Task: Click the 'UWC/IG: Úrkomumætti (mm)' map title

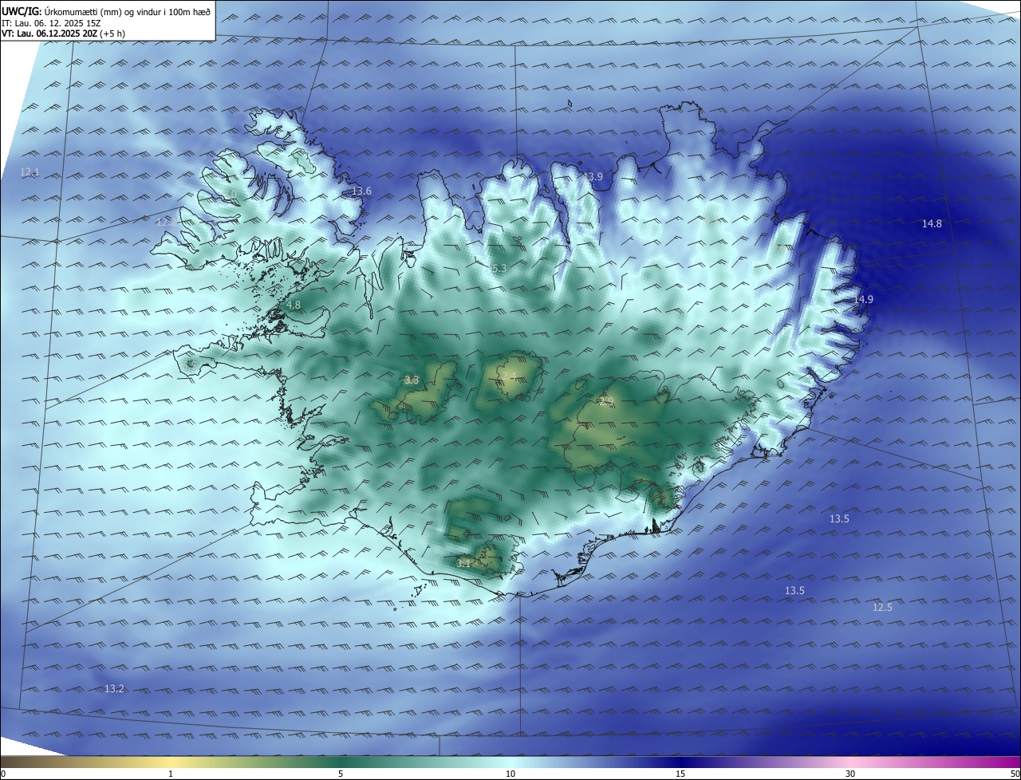Action: point(107,11)
